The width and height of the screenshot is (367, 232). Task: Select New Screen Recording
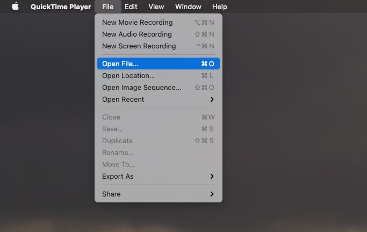pos(159,46)
